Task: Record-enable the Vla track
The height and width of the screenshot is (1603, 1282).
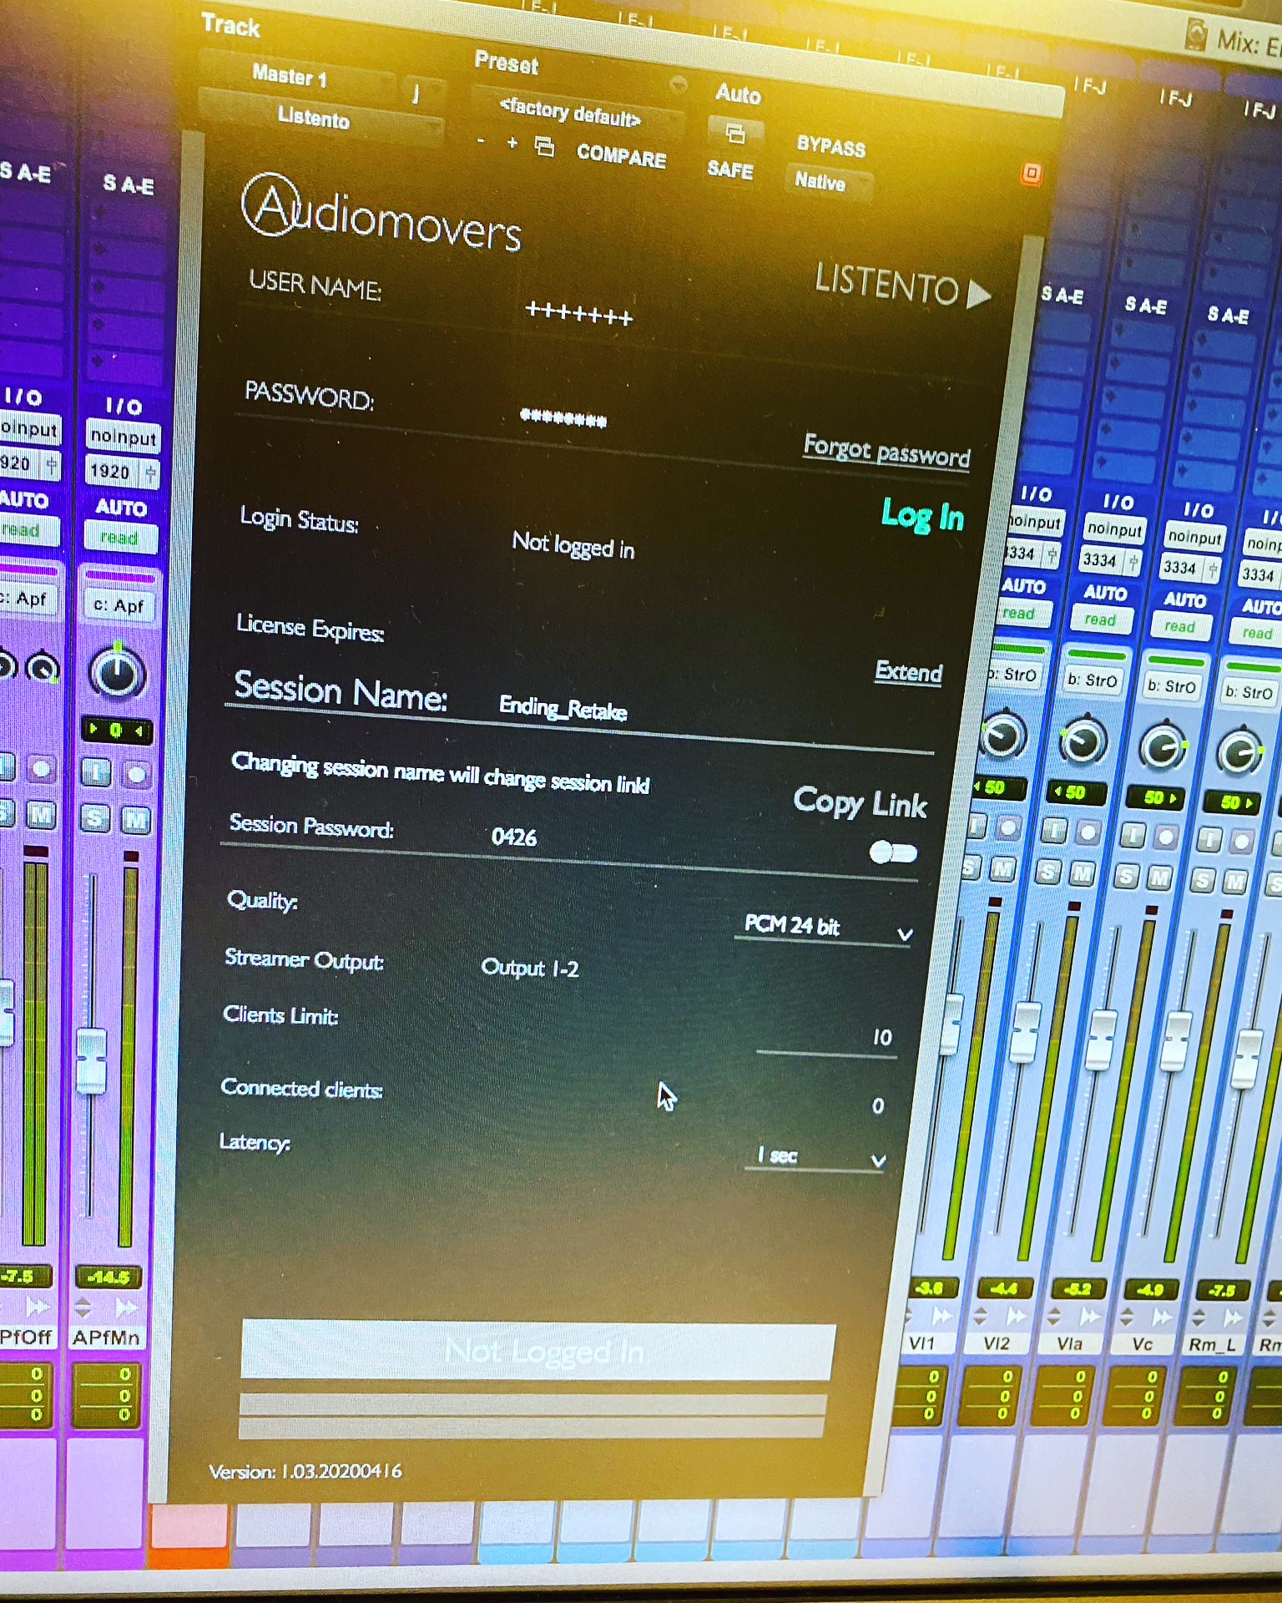Action: click(1166, 837)
